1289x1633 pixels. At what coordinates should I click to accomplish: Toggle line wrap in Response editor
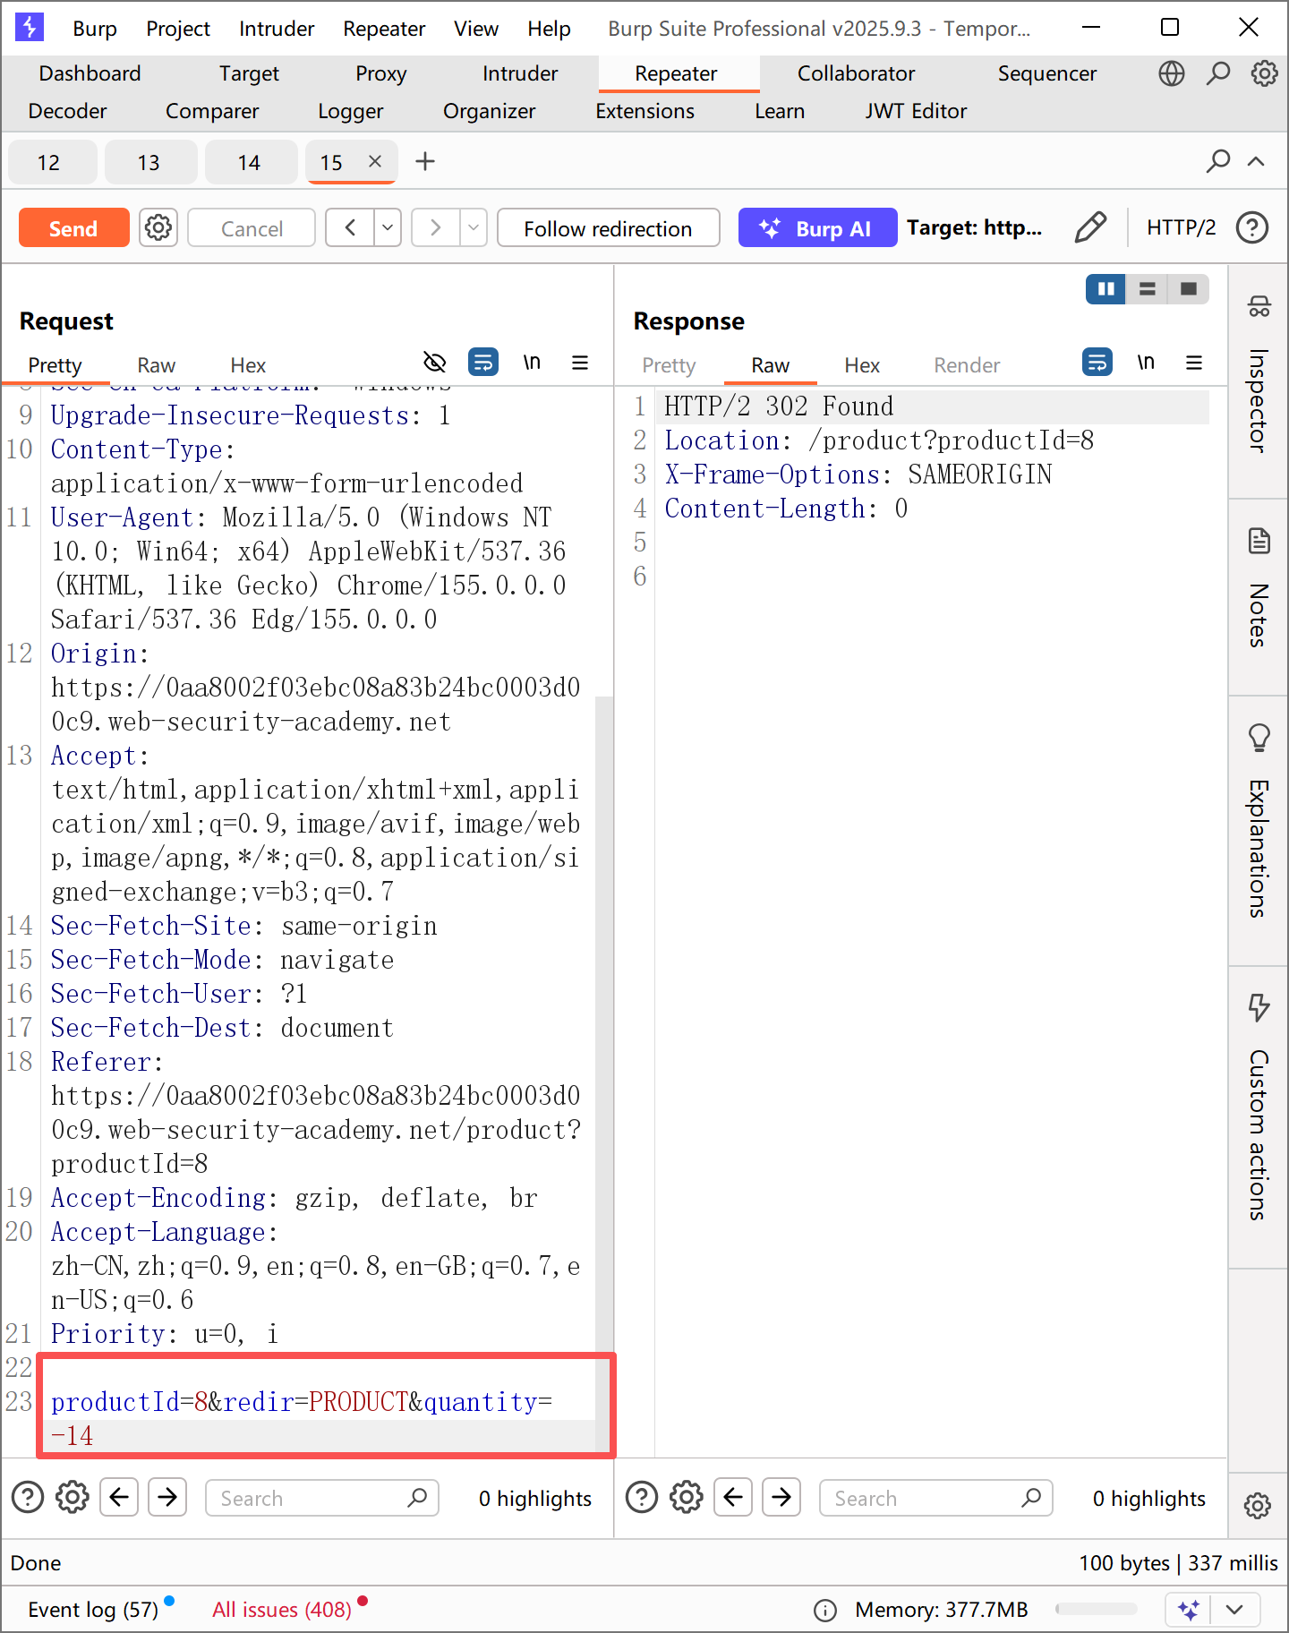tap(1097, 363)
